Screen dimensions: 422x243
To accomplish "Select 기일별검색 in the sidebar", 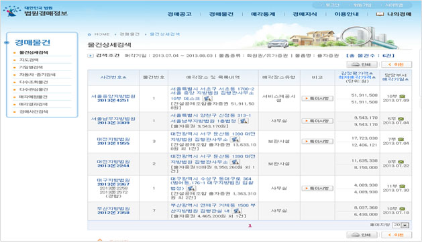I will 31,67.
